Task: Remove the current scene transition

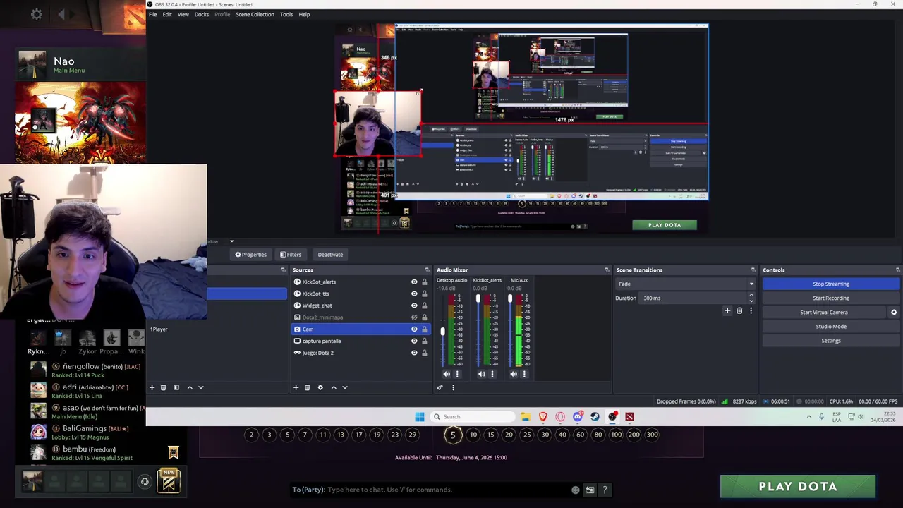Action: (x=739, y=310)
